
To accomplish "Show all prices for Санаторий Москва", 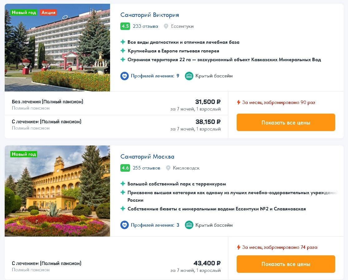I will click(286, 264).
